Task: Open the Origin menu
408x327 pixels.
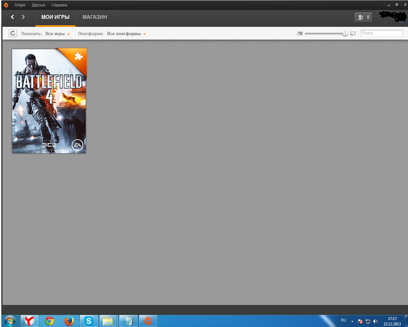Action: point(20,5)
